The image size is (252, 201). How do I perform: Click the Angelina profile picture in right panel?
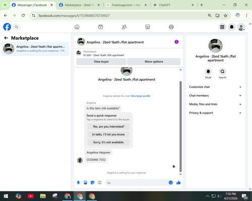pos(216,46)
